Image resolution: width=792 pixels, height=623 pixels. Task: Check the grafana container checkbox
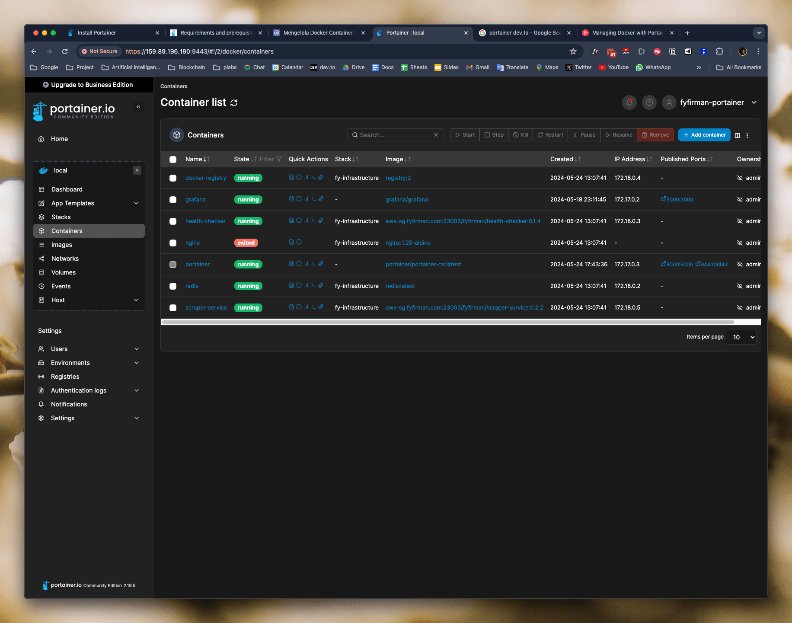[173, 199]
